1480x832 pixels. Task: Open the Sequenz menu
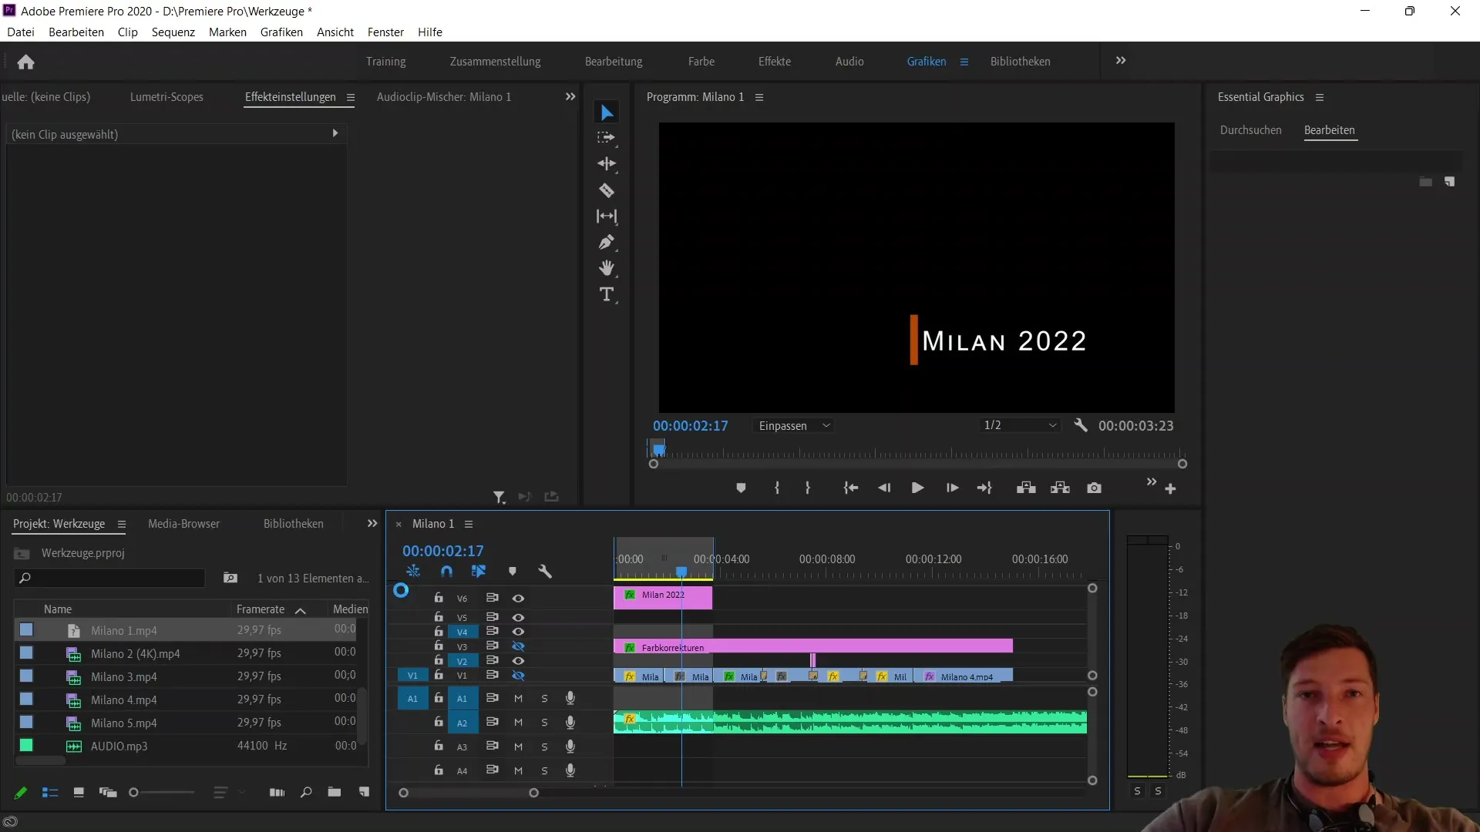(173, 32)
